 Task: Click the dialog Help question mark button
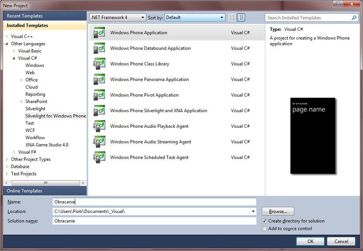tap(338, 3)
